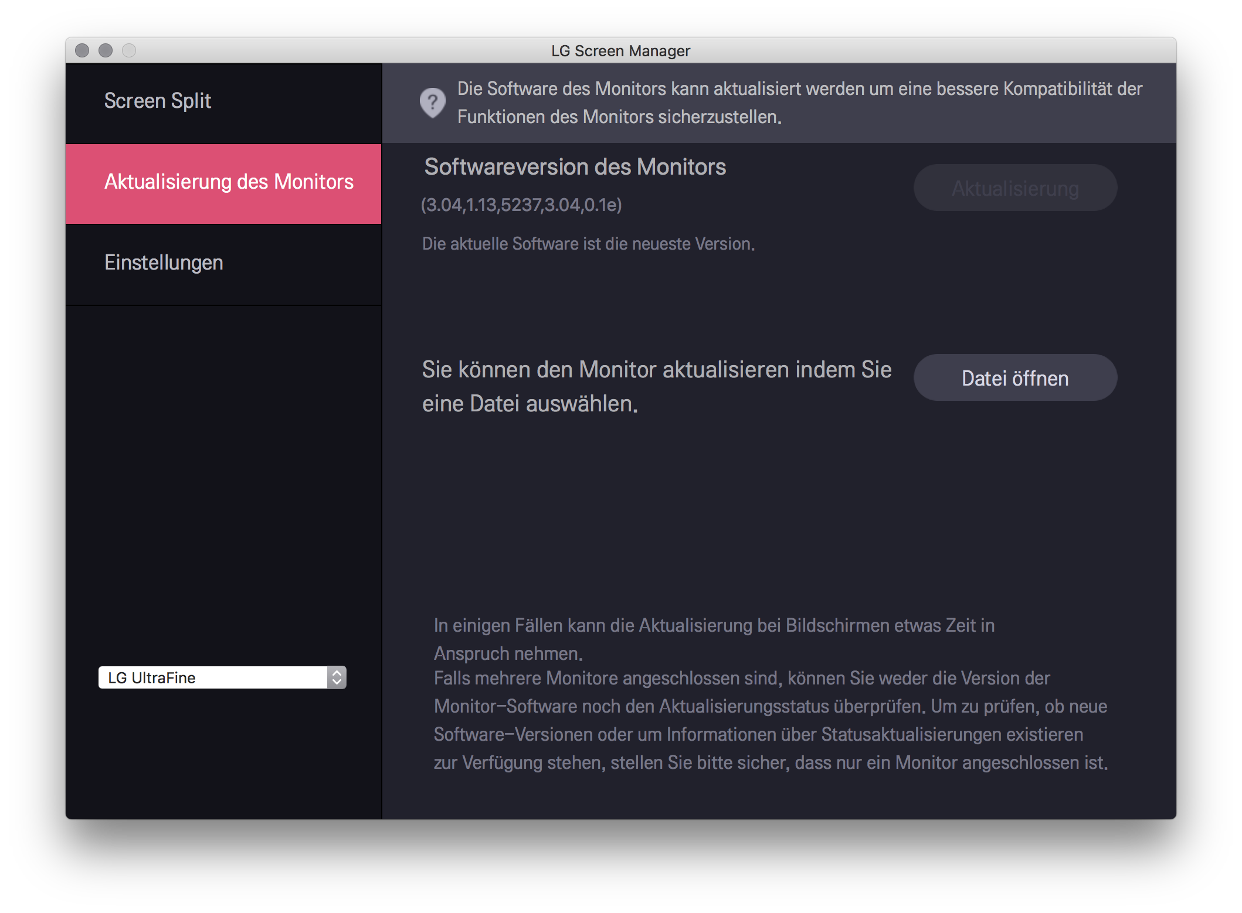Click the Softwareversion des Monitors heading
Screen dimensions: 1242x913
pos(575,166)
